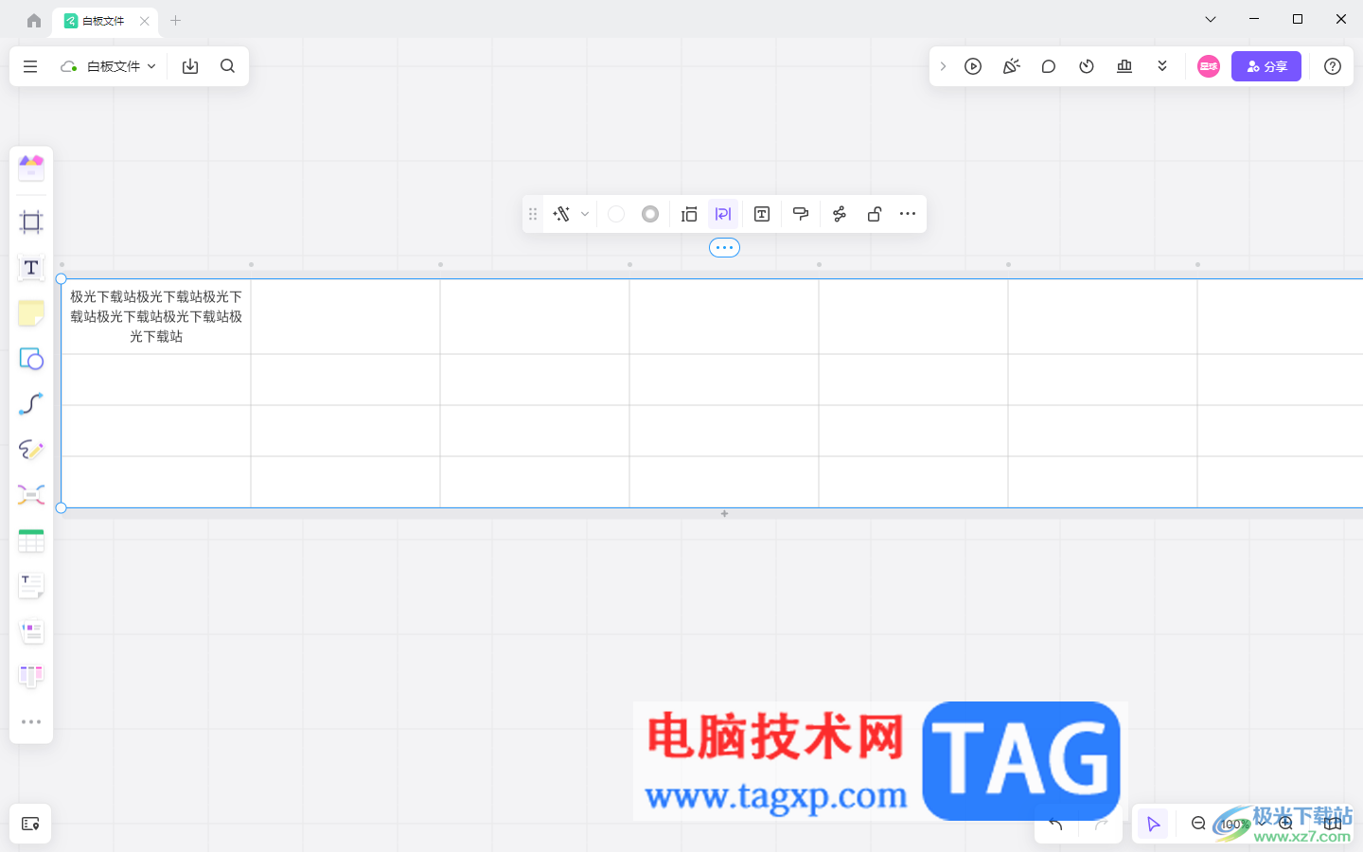The image size is (1363, 852).
Task: Open the search magnifier icon
Action: pyautogui.click(x=227, y=66)
